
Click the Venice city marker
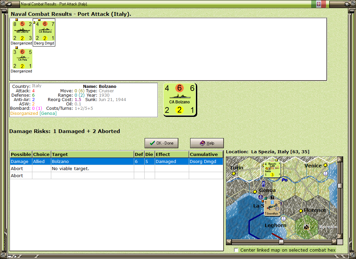325,165
